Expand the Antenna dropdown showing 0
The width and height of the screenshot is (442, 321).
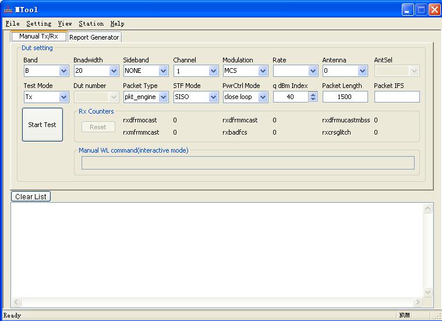tap(362, 71)
